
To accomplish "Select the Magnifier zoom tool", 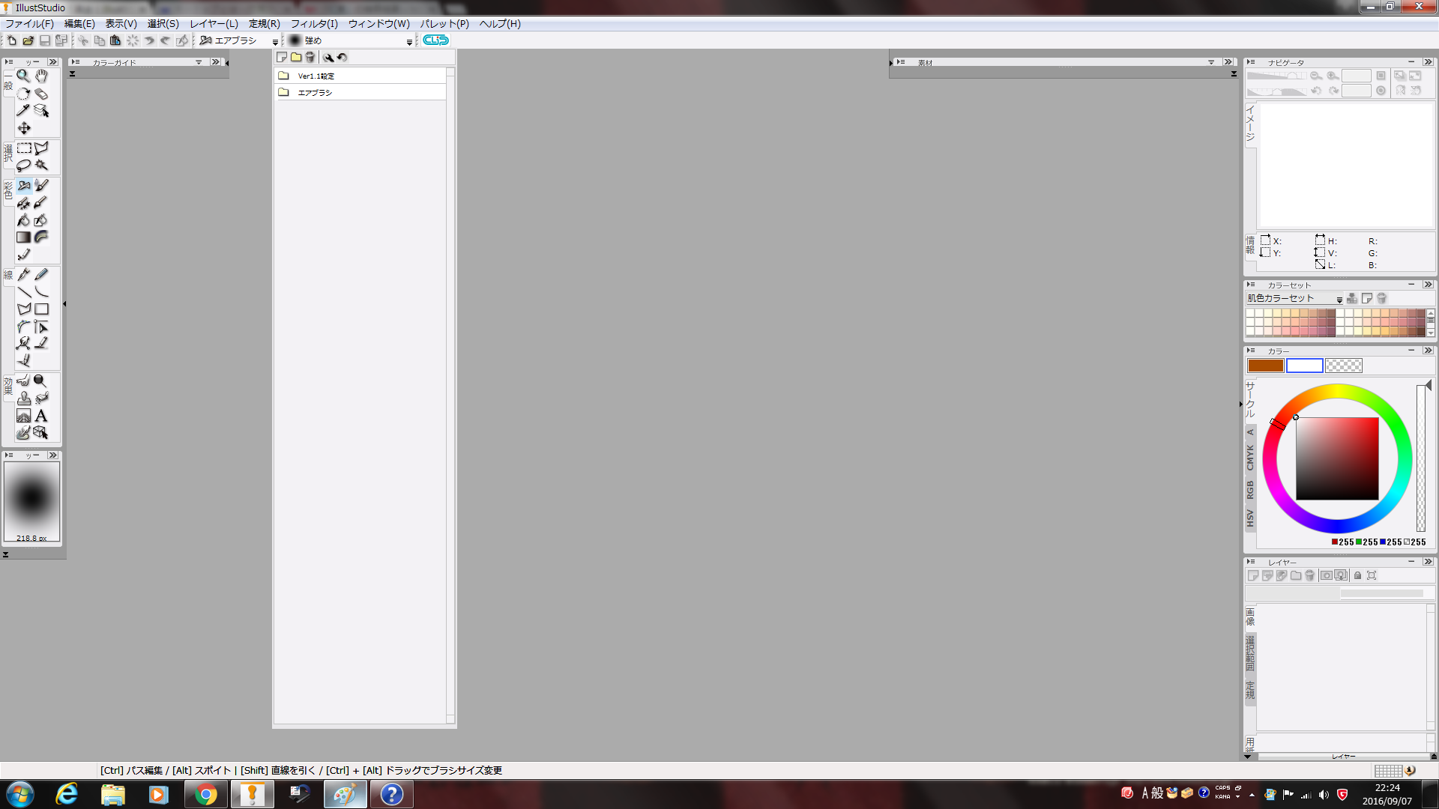I will pos(23,76).
